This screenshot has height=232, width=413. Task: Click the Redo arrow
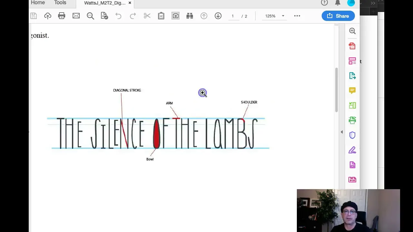(133, 16)
